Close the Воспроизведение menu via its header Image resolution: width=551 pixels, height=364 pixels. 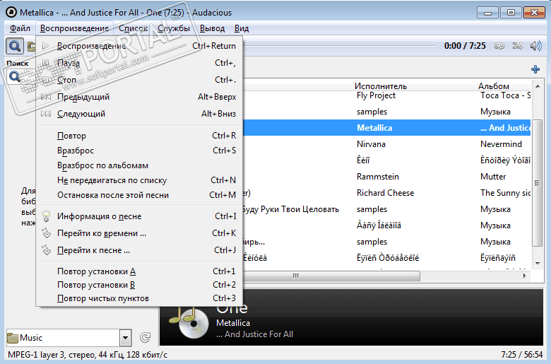coord(74,28)
